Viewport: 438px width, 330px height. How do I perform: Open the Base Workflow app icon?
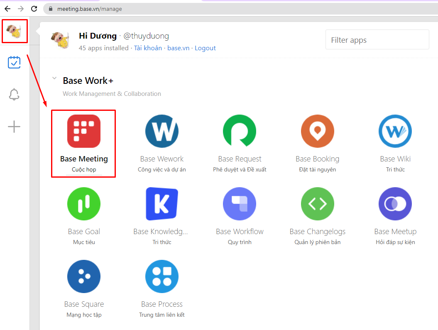[x=240, y=203]
